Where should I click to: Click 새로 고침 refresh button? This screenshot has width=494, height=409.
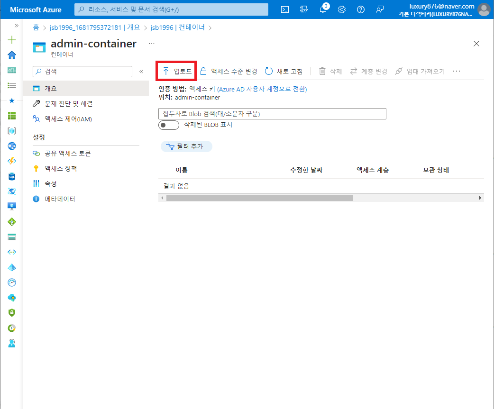tap(284, 71)
